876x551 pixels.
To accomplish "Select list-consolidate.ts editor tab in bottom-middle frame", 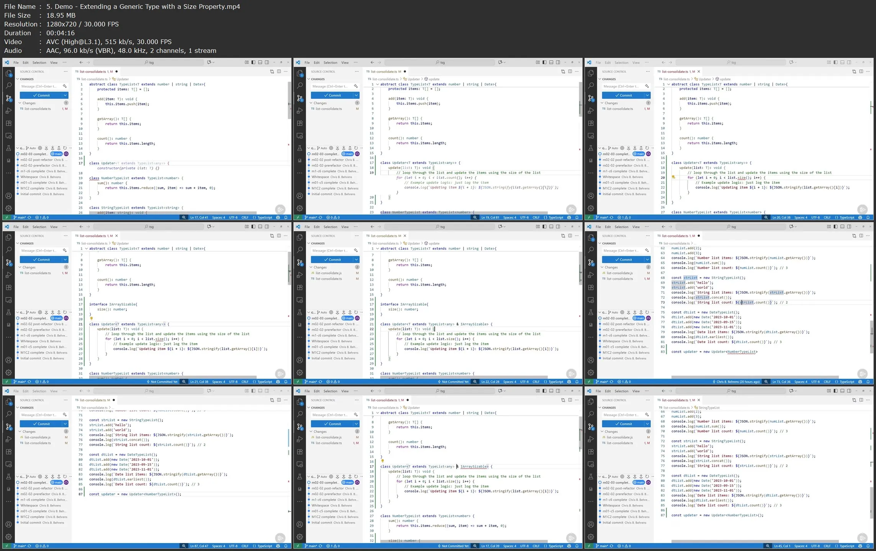I will click(x=384, y=400).
